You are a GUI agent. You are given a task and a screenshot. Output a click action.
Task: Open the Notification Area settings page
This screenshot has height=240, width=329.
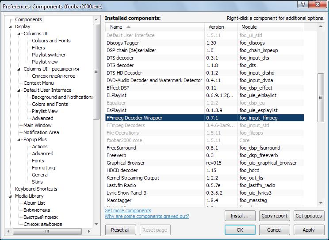tap(41, 132)
